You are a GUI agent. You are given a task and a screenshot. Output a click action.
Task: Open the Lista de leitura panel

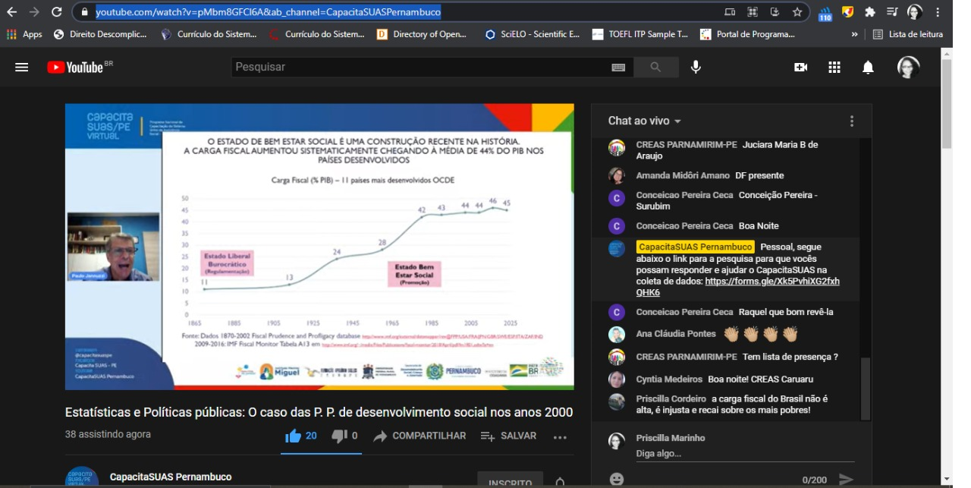908,34
